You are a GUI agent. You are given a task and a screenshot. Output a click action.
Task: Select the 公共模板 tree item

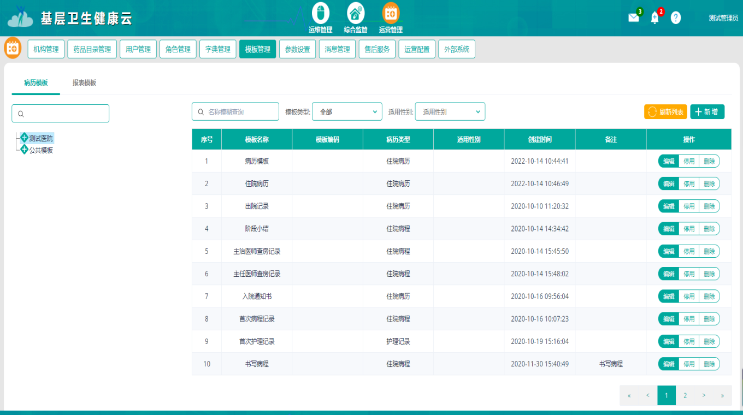[x=41, y=150]
